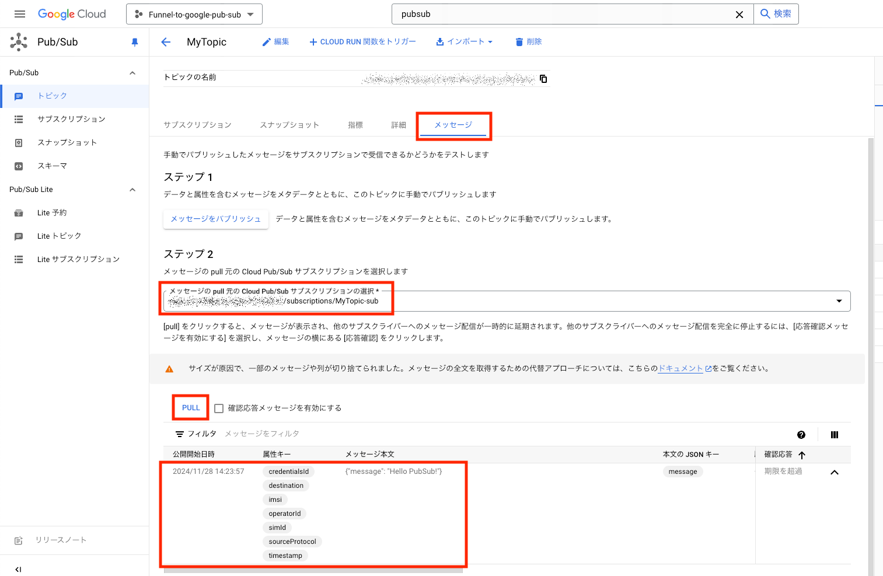Click the 検索 search button

click(776, 14)
